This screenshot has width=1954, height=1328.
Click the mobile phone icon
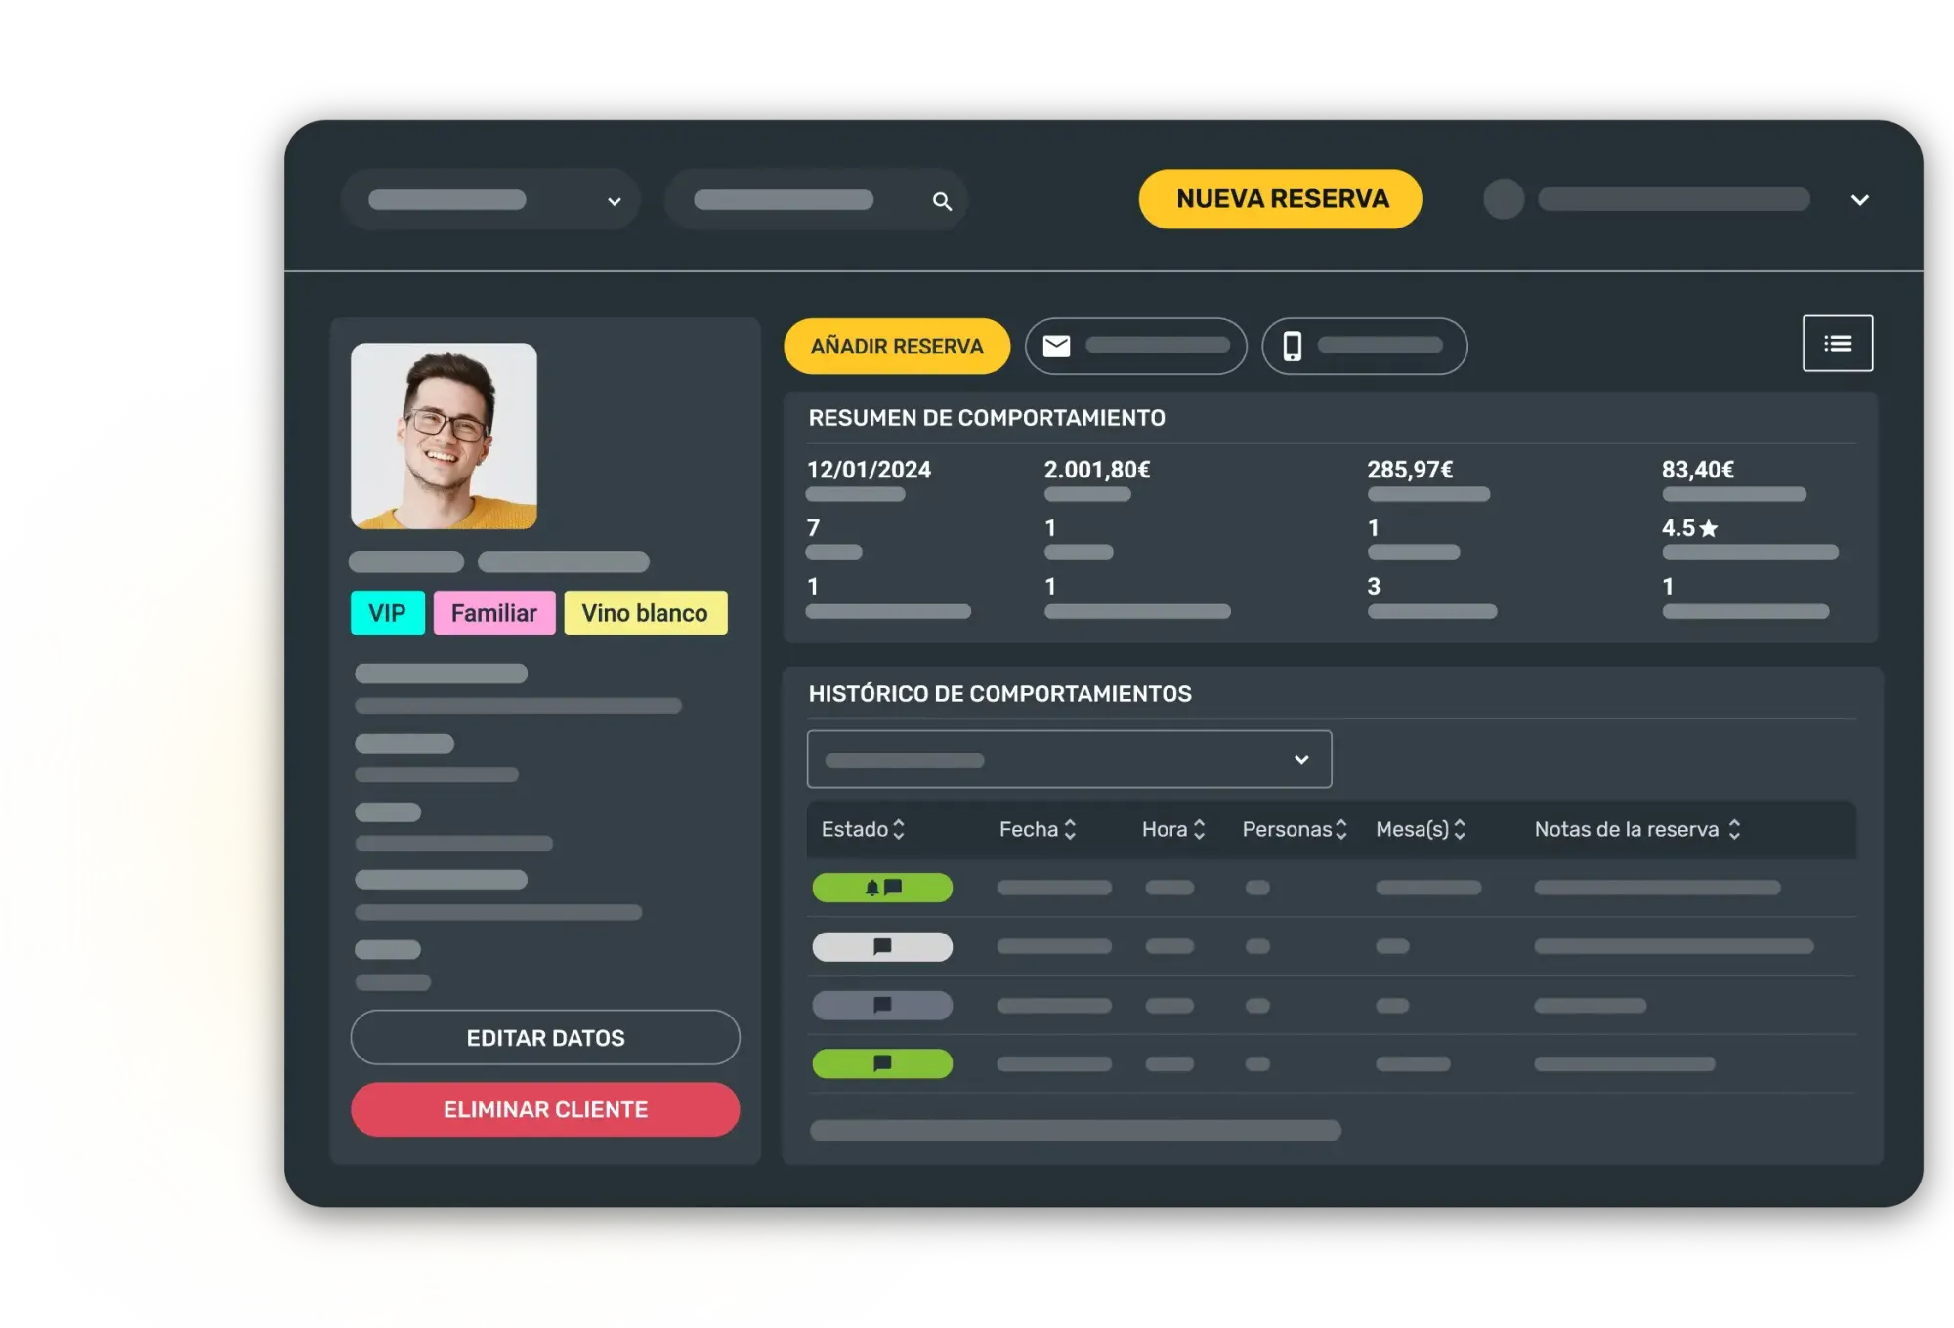(1292, 346)
